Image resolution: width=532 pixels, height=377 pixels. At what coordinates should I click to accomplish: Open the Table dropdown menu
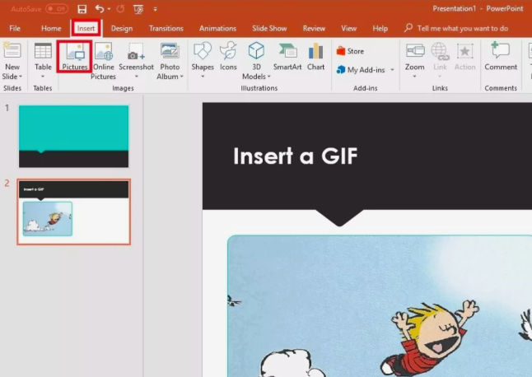click(x=43, y=77)
